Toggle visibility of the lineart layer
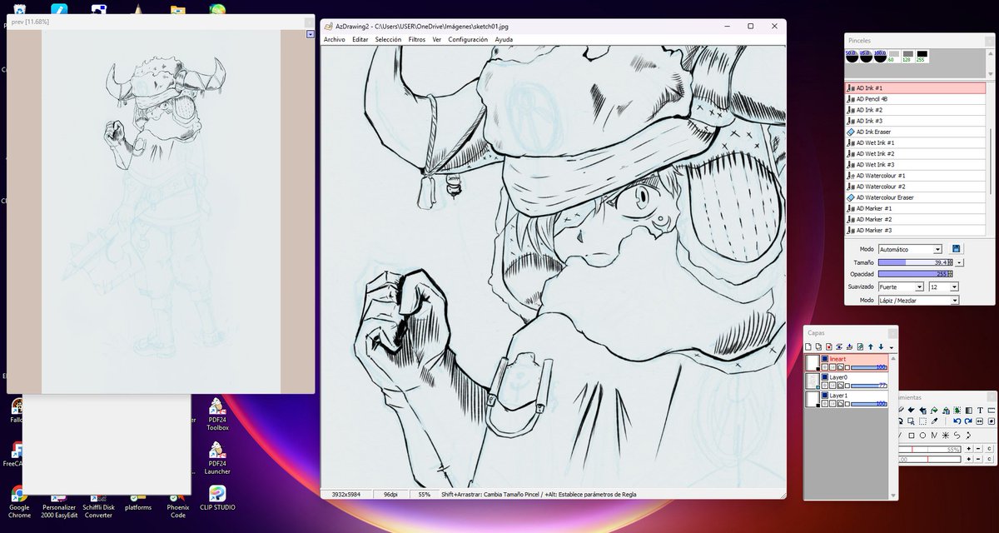 click(x=825, y=359)
